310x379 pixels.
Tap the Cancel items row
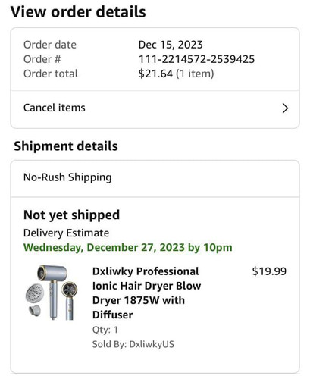tap(155, 108)
